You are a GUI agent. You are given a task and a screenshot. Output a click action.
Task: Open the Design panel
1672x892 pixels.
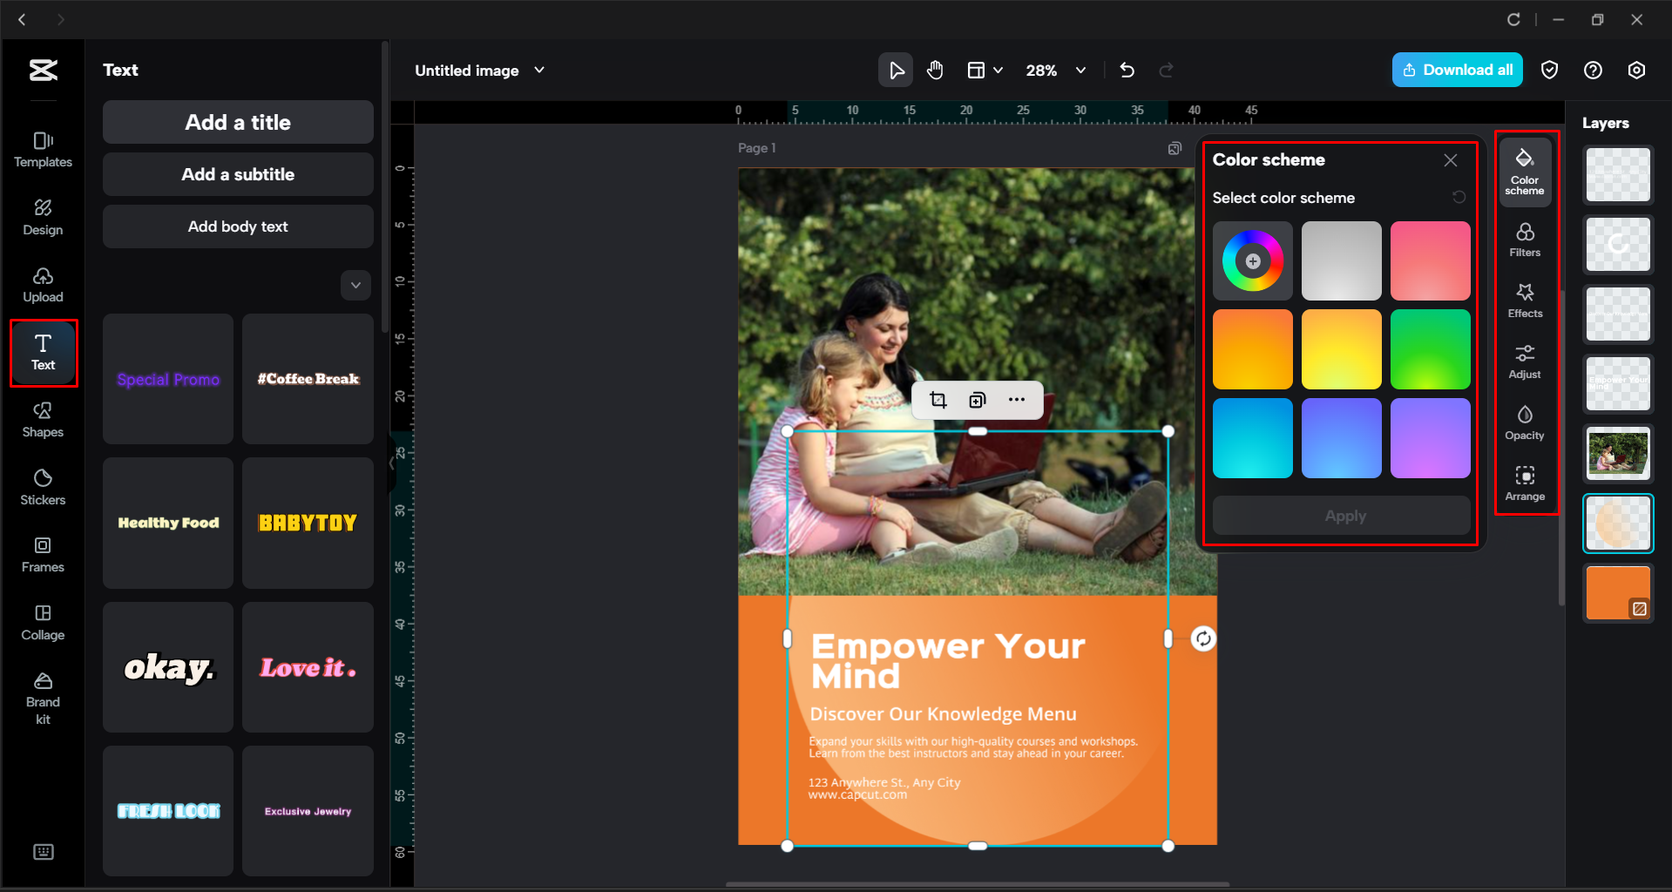[42, 216]
